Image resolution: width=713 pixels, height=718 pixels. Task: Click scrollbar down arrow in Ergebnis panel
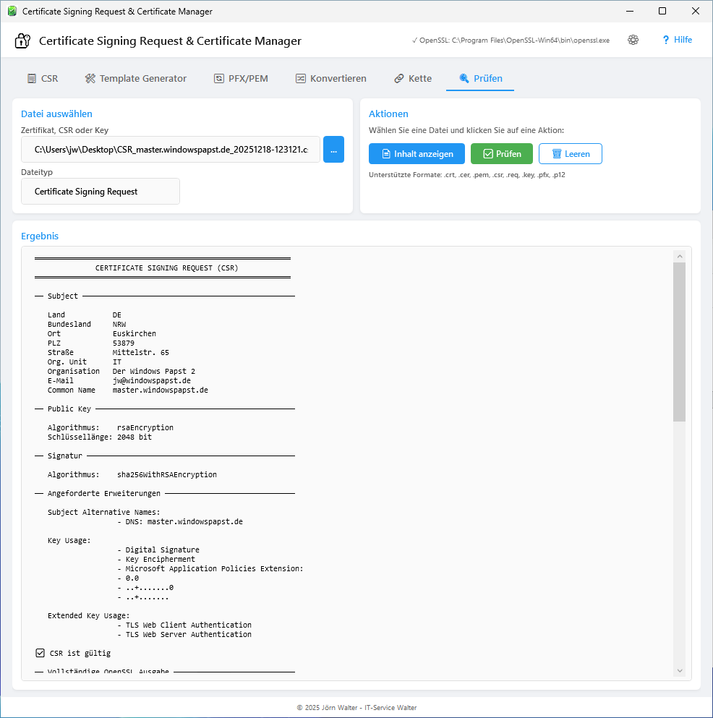click(x=679, y=670)
